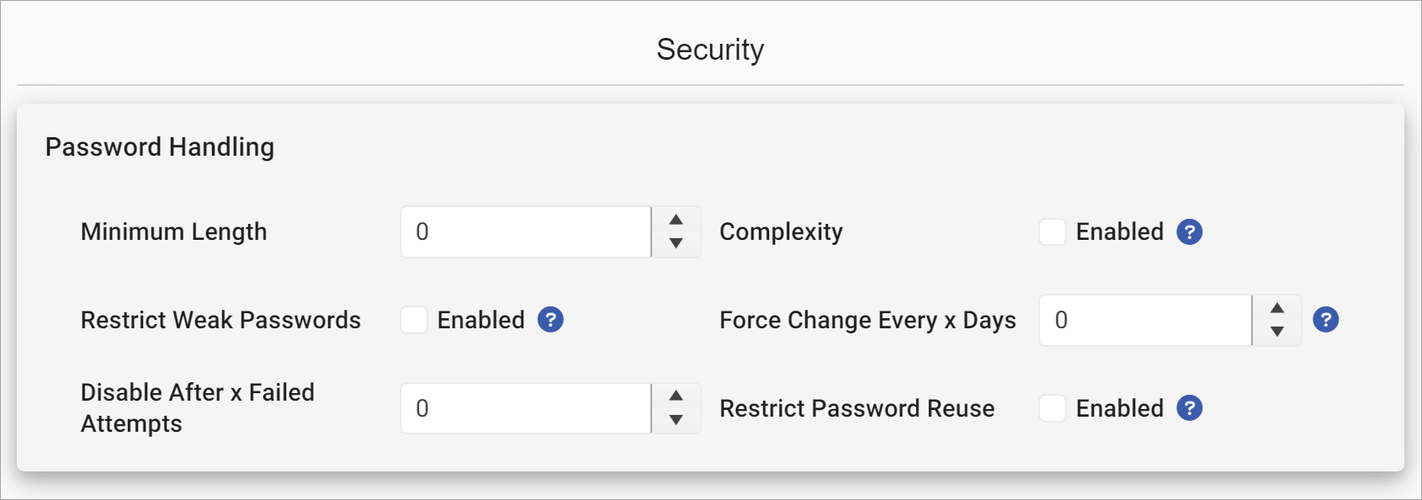The image size is (1422, 500).
Task: View help for Force Change Every x Days
Action: (1326, 320)
